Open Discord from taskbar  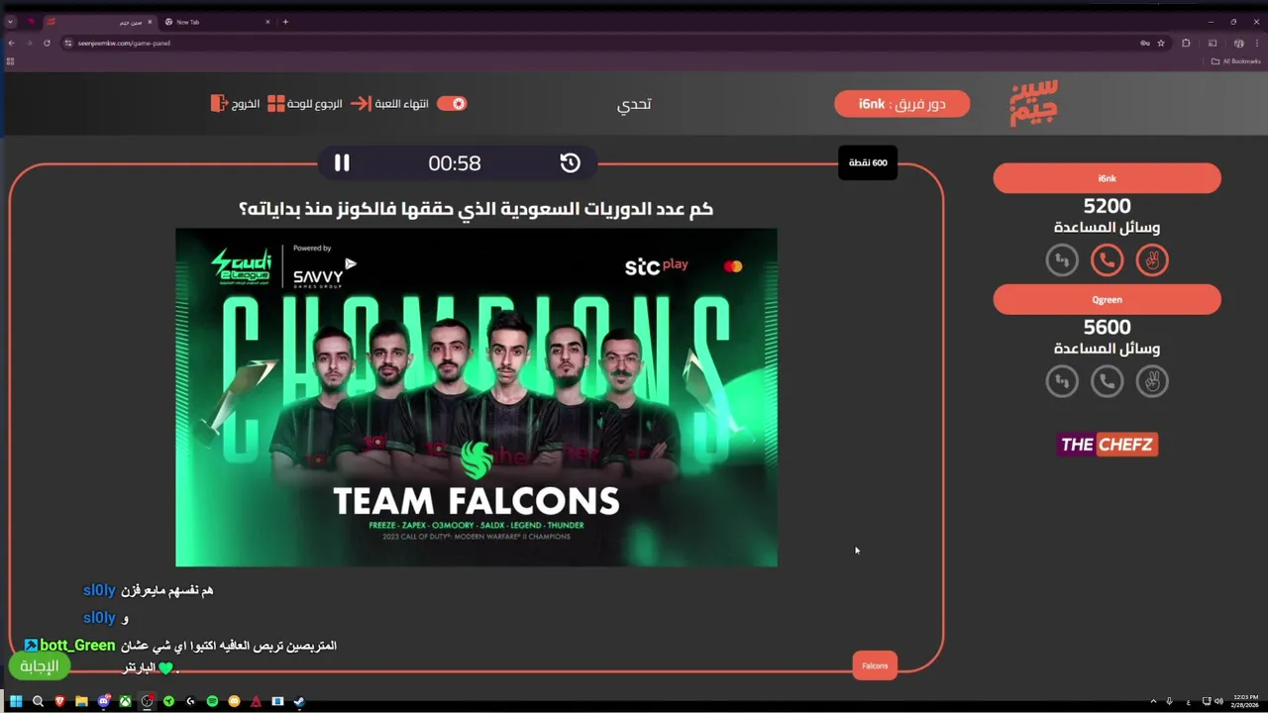103,701
